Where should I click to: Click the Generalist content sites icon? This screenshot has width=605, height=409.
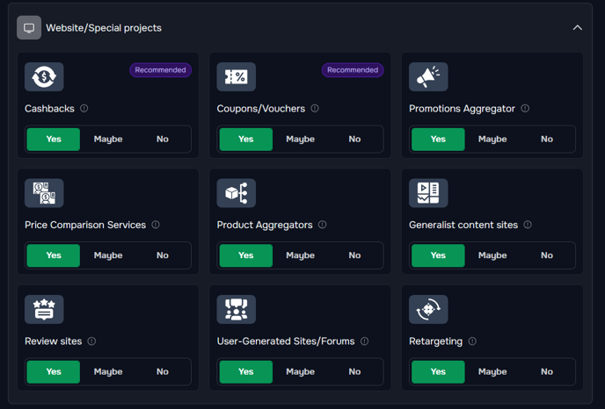(x=428, y=193)
